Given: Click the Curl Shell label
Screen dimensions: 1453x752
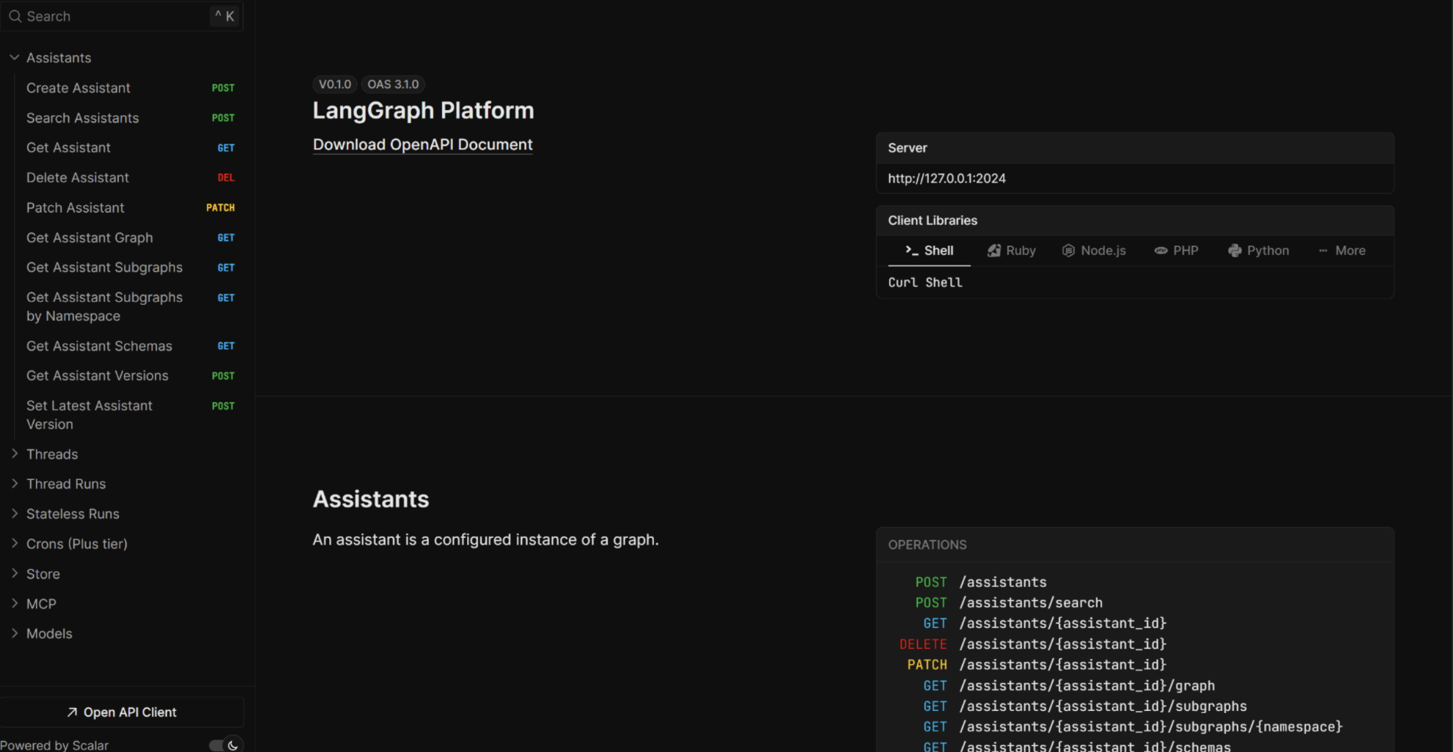Looking at the screenshot, I should [x=925, y=282].
